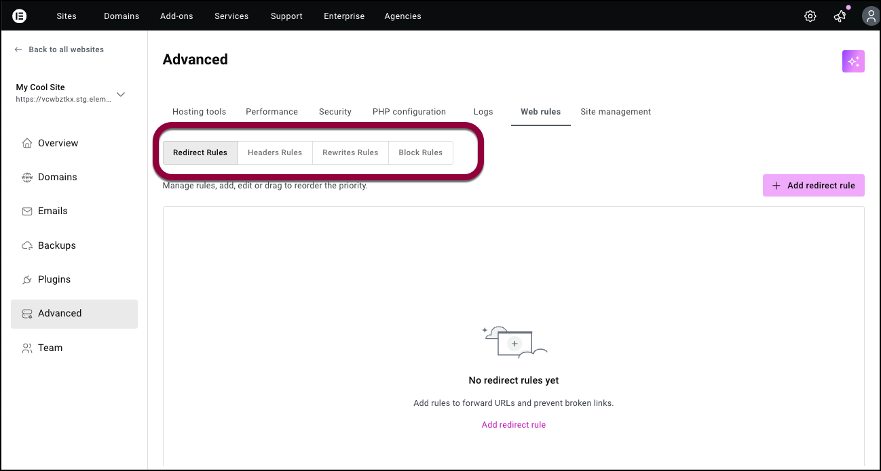This screenshot has width=881, height=471.
Task: Open the announcements megaphone icon
Action: pyautogui.click(x=840, y=16)
